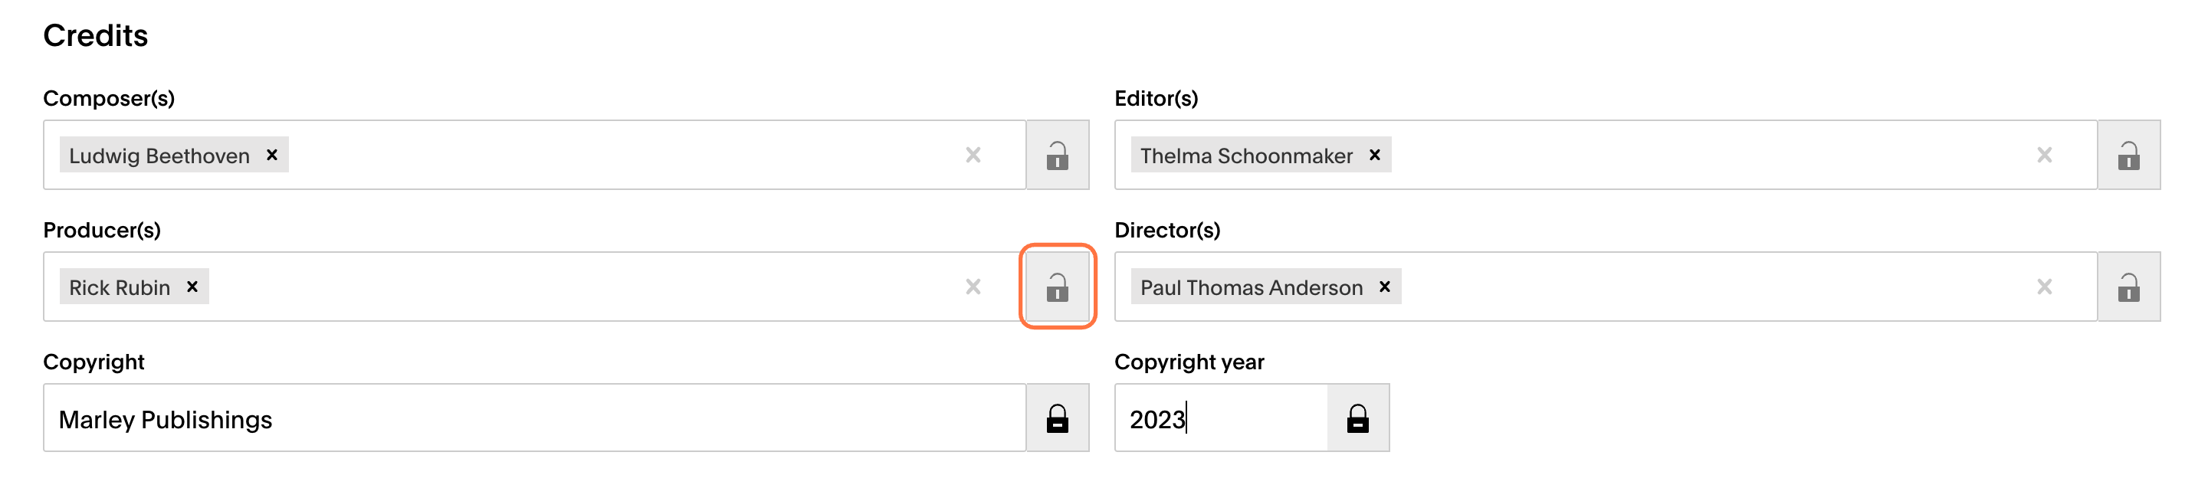This screenshot has width=2208, height=498.
Task: Clear all entries in Producer(s) field
Action: click(x=973, y=287)
